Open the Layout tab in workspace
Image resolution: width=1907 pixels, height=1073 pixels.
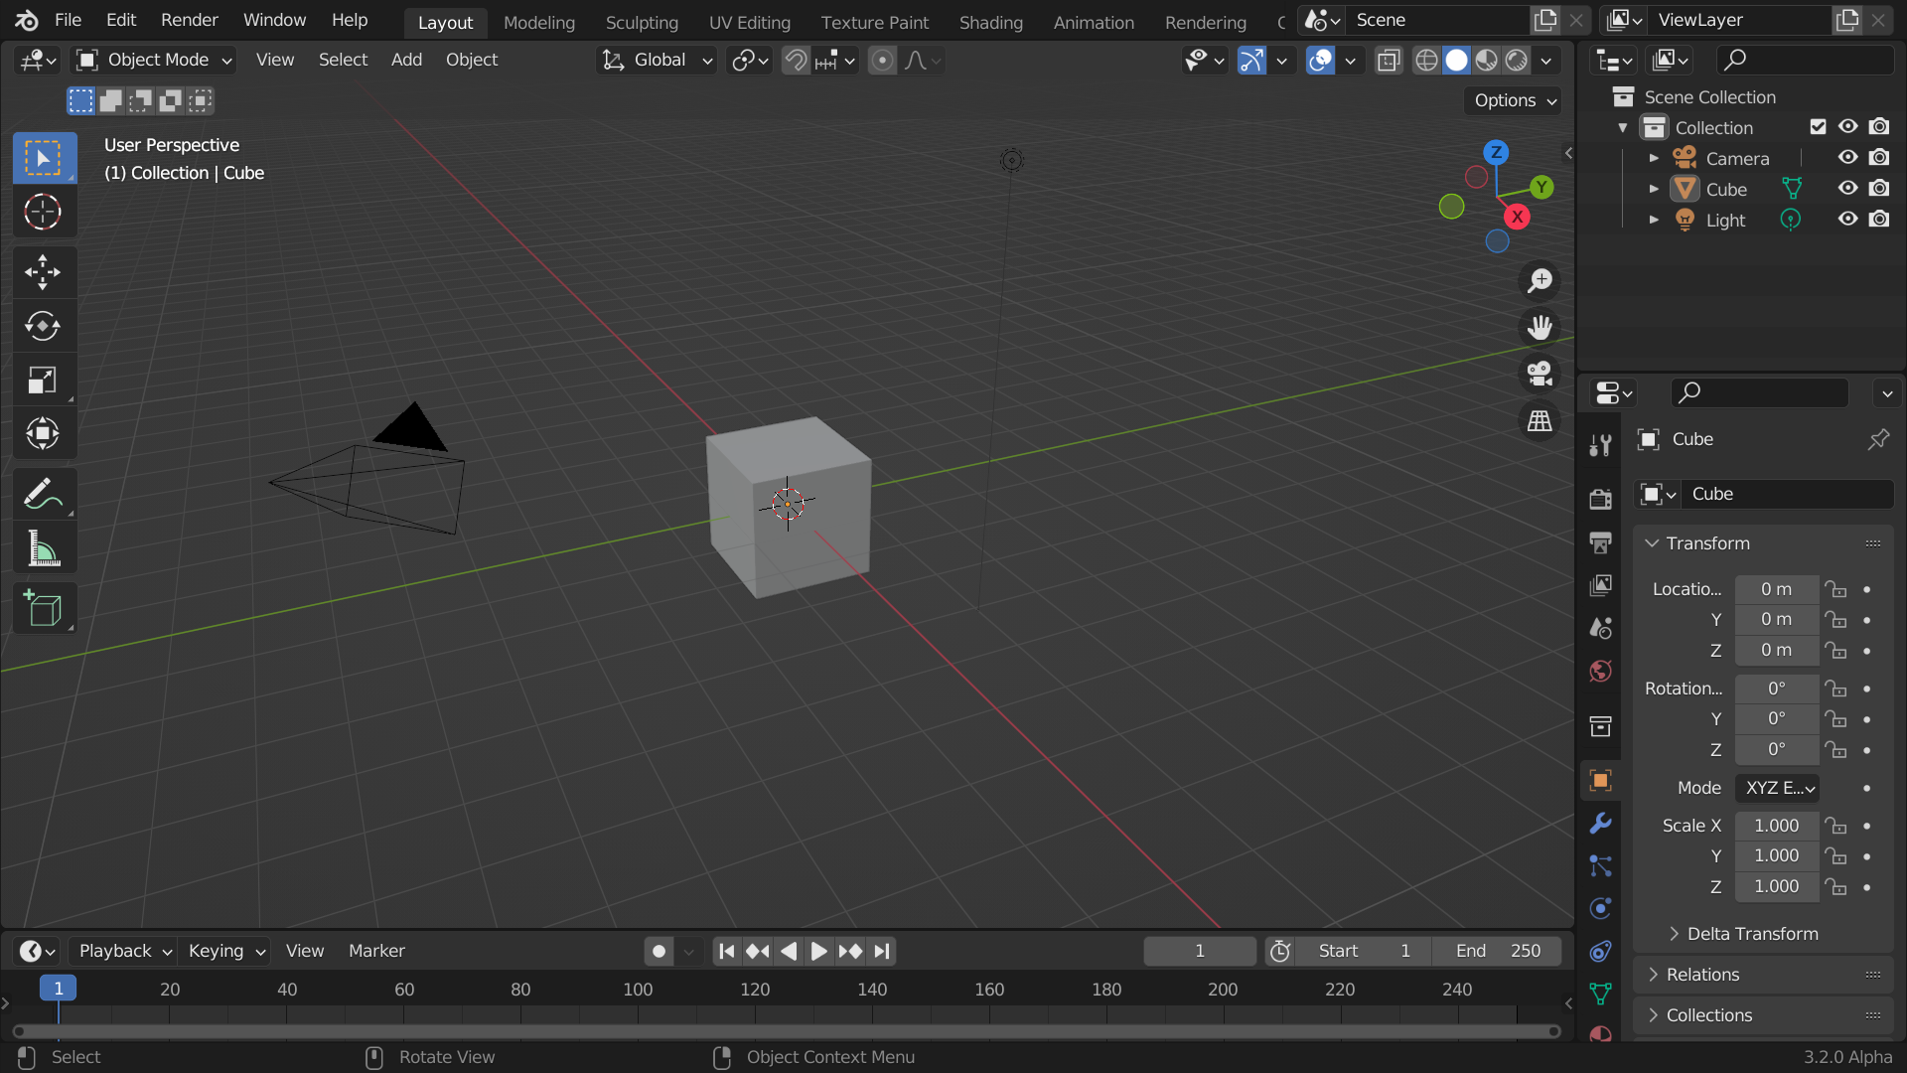click(444, 21)
